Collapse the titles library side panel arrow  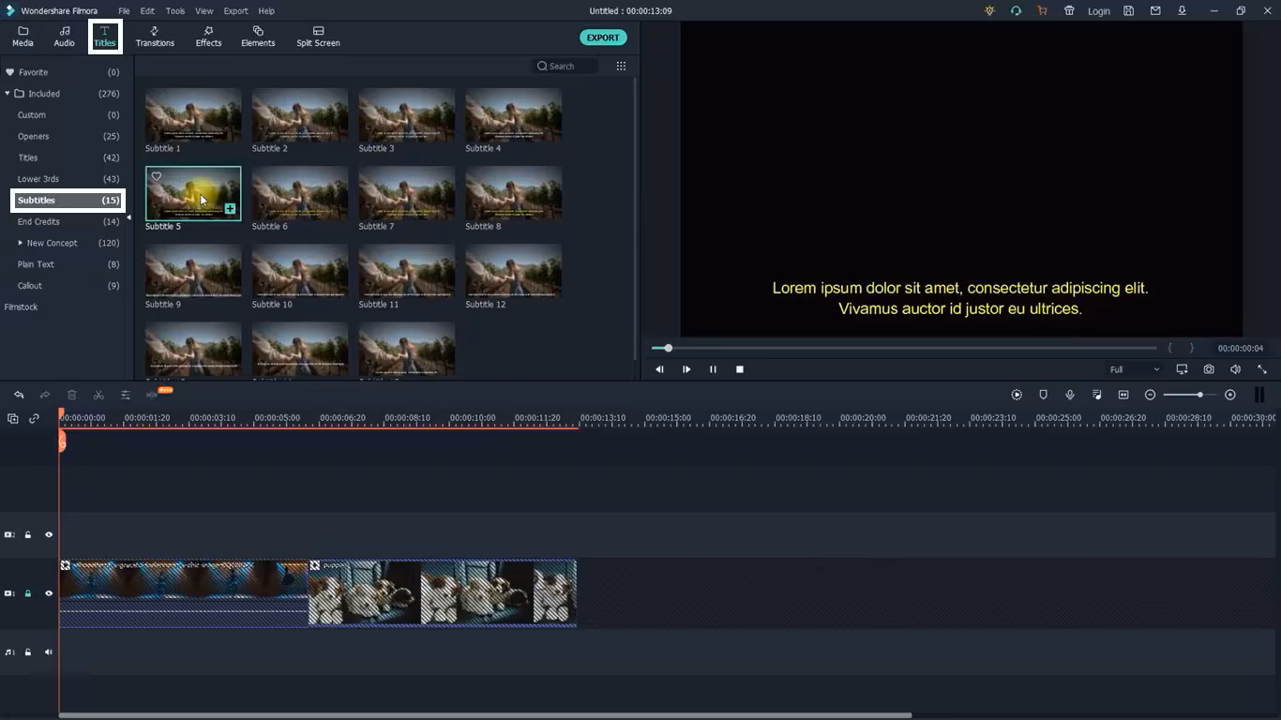tap(129, 217)
